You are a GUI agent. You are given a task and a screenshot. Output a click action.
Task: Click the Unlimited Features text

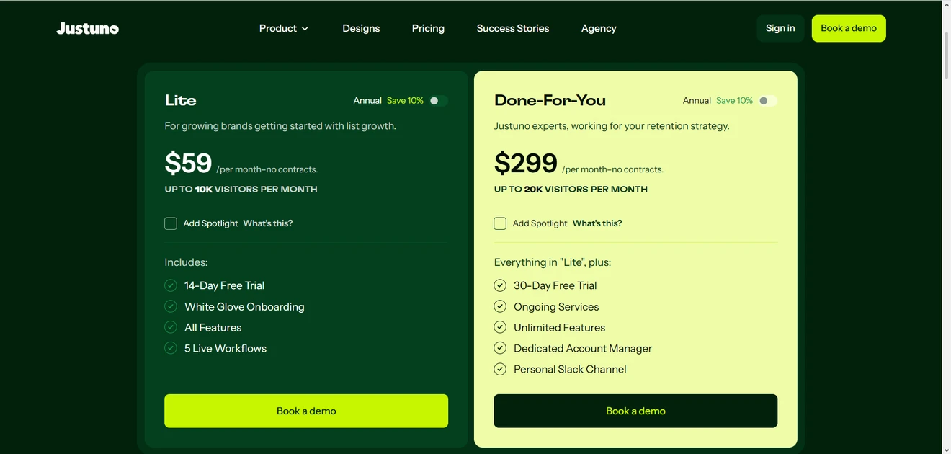tap(559, 327)
